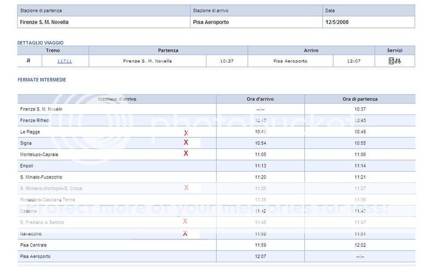Click the date 12/5/2008 field
Image resolution: width=439 pixels, height=276 pixels.
(337, 22)
